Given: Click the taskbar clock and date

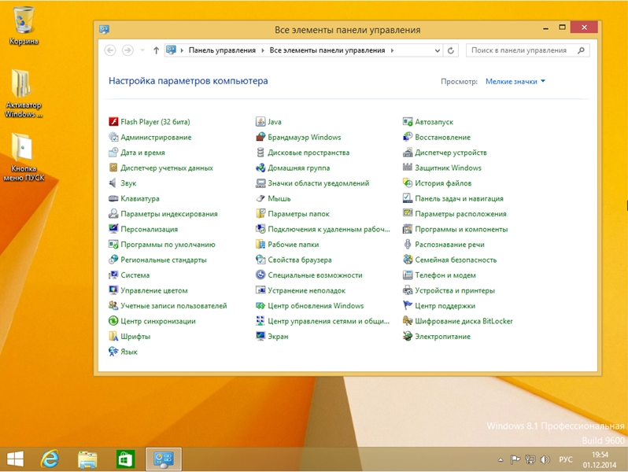Looking at the screenshot, I should click(x=600, y=459).
